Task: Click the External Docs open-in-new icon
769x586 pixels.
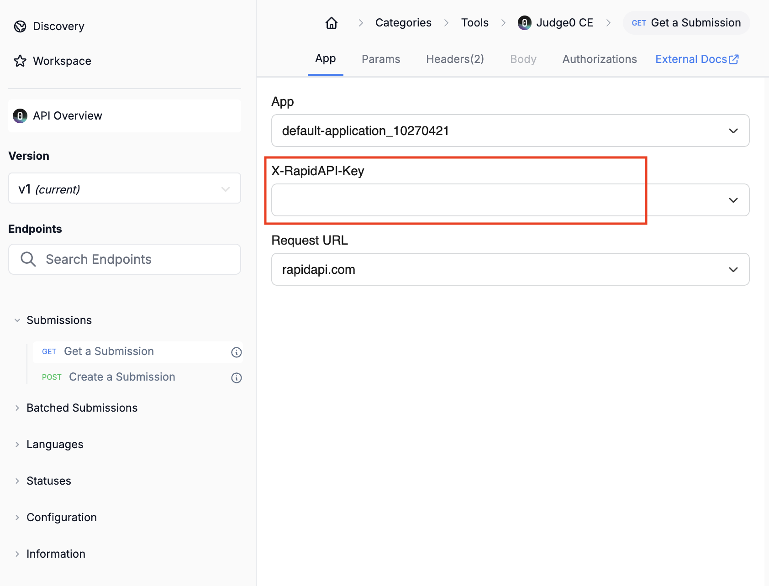Action: [734, 59]
